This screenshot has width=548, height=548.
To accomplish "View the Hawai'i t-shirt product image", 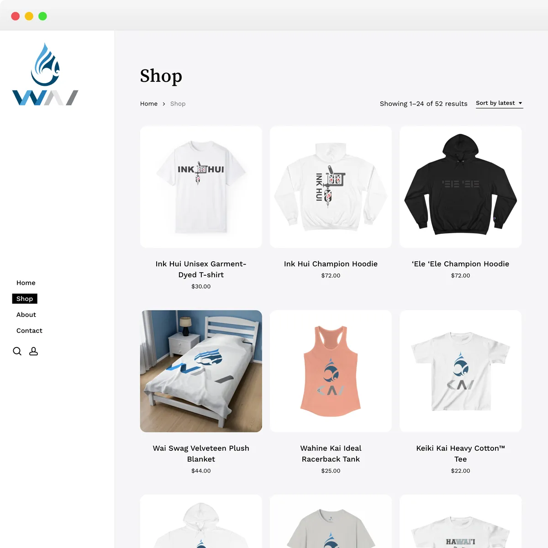I will 460,521.
